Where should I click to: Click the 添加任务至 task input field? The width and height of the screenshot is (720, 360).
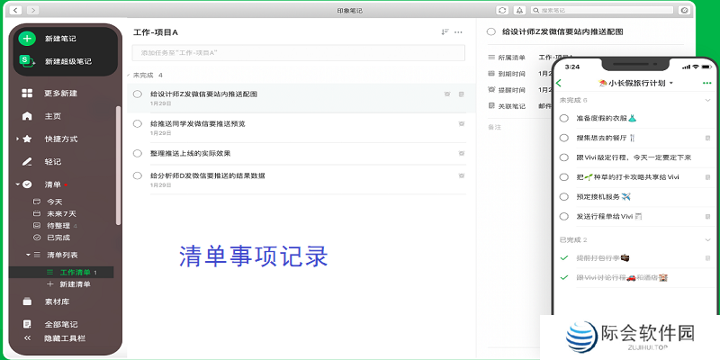[297, 53]
